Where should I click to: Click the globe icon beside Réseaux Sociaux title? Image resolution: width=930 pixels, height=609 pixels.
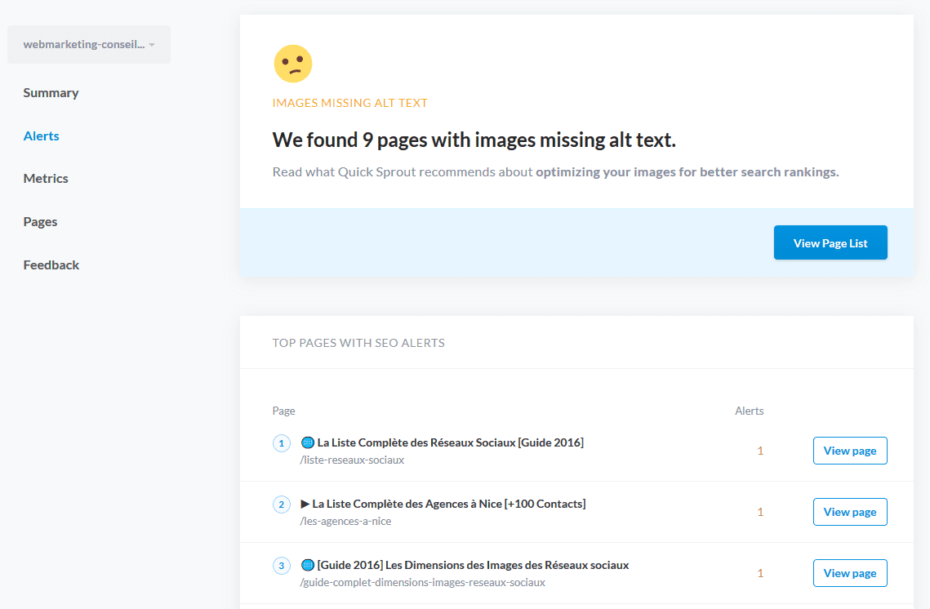tap(307, 442)
